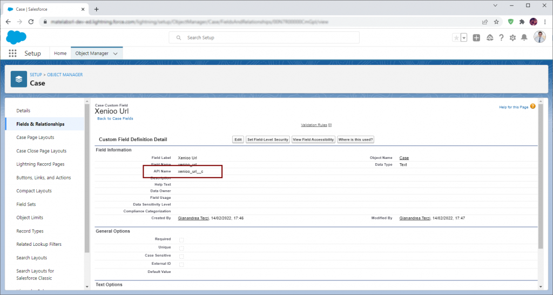Toggle the Unique checkbox
Viewport: 553px width, 295px height.
(x=181, y=248)
